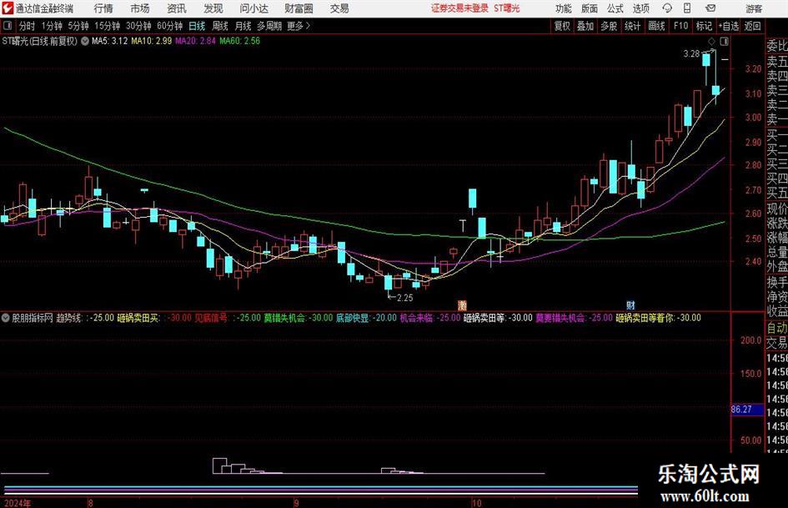Switch to 1分钟 period
Viewport: 788px width, 508px height.
(52, 26)
